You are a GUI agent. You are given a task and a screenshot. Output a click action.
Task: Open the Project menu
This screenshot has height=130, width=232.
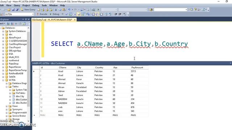[x=26, y=5]
